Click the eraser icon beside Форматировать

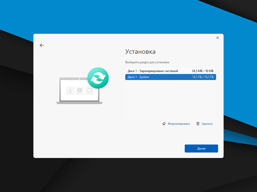(164, 124)
